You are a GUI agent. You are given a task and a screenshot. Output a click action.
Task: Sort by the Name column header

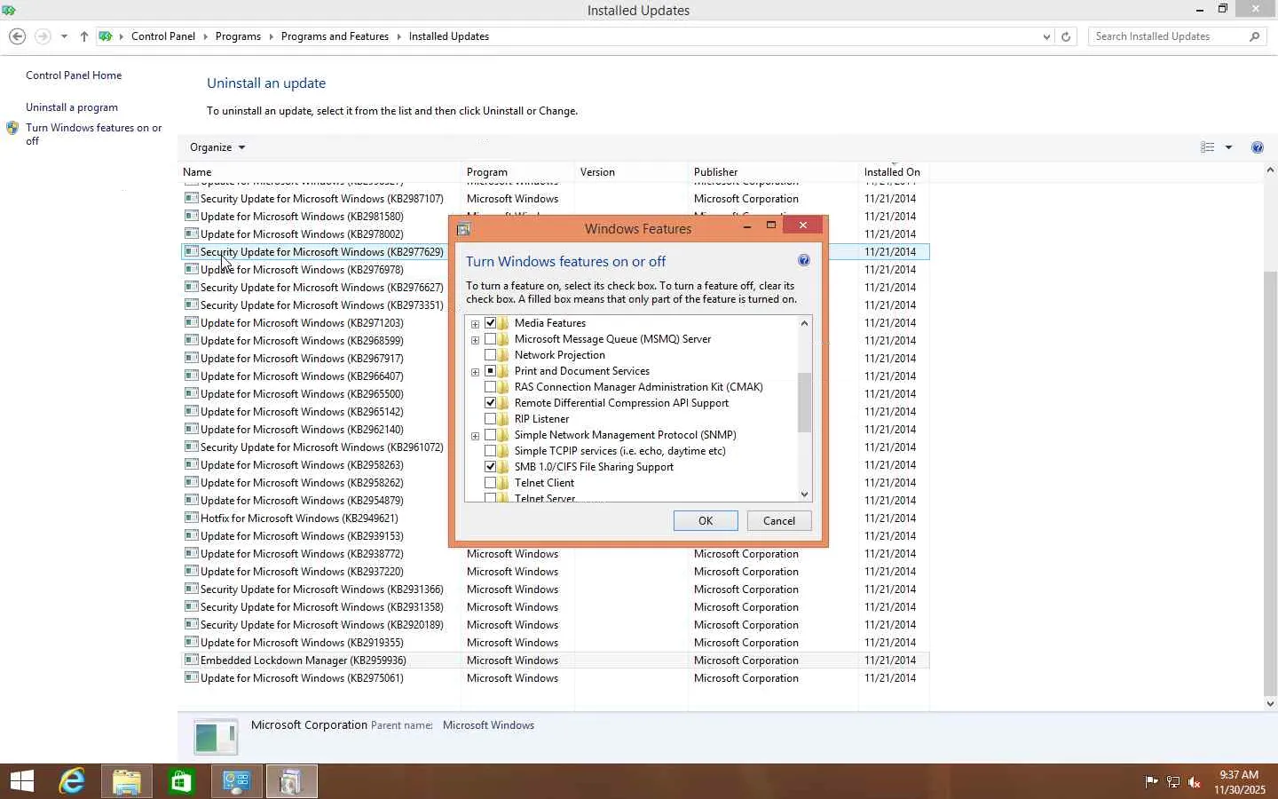(x=319, y=172)
